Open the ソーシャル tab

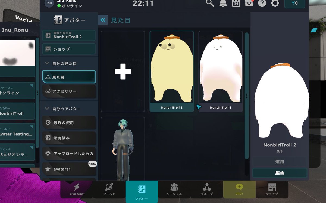[174, 189]
